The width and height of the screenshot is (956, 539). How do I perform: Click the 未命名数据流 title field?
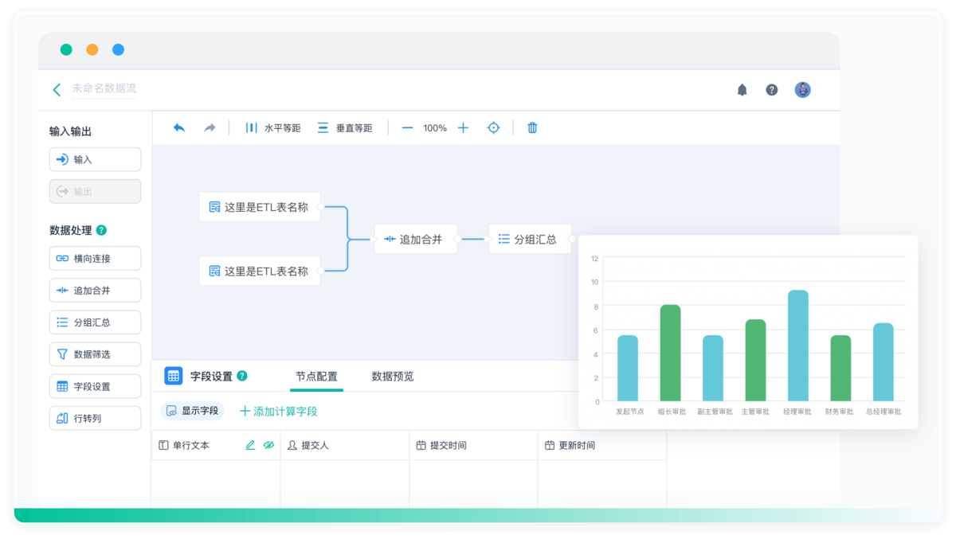coord(104,89)
